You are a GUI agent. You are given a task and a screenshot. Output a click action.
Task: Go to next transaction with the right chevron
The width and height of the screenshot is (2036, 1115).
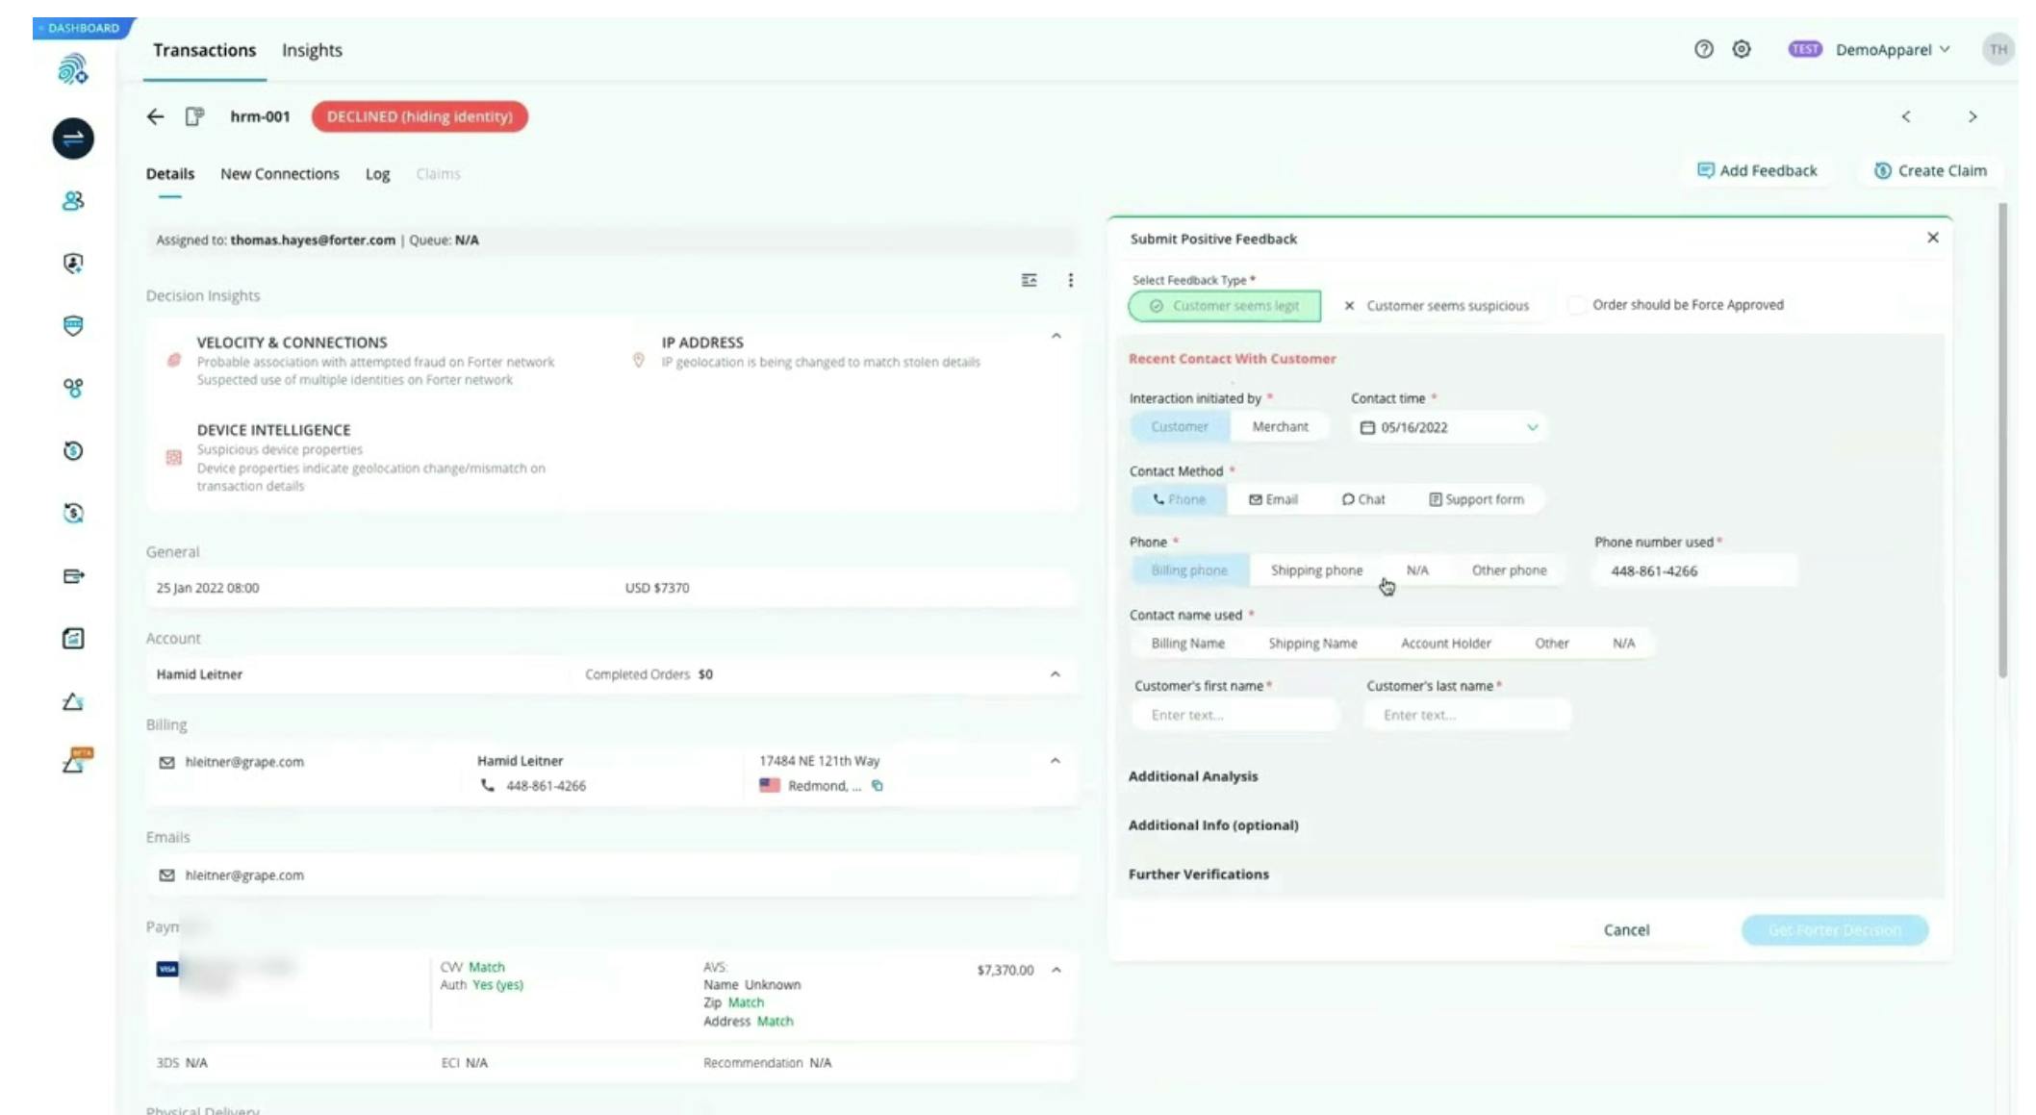[1972, 116]
